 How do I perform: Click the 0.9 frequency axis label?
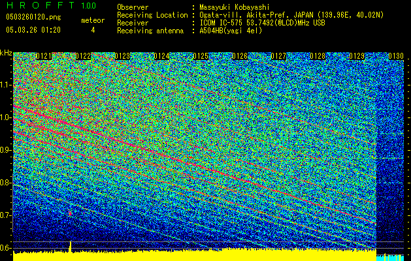pos(6,150)
